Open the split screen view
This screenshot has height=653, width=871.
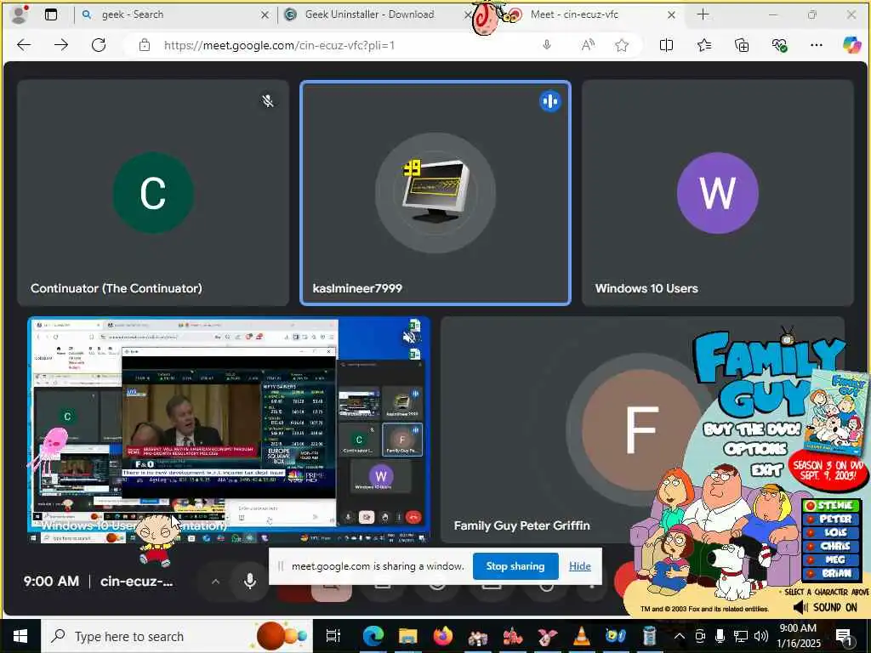pos(666,45)
